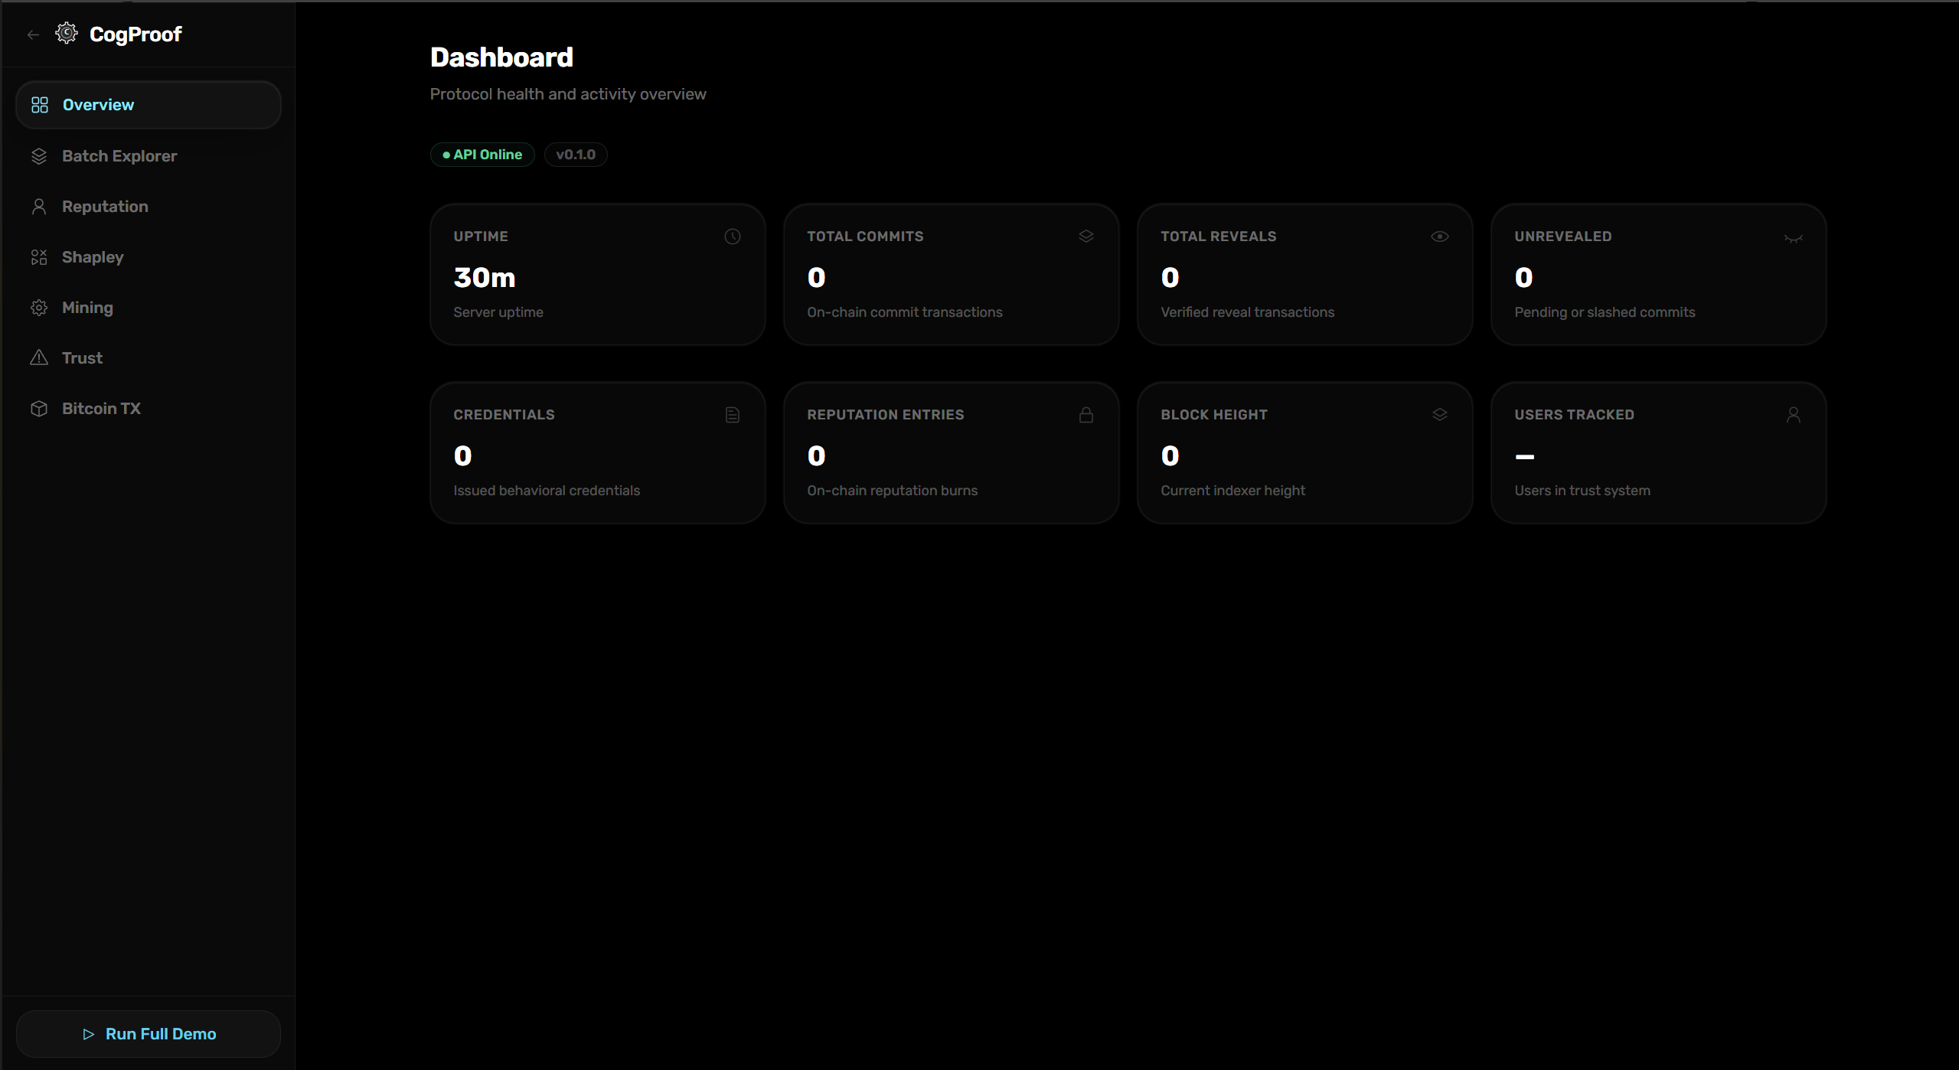
Task: Select Bitcoin TX in the sidebar
Action: click(x=101, y=409)
